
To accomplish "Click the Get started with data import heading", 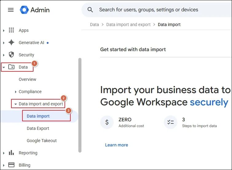I will pyautogui.click(x=133, y=49).
